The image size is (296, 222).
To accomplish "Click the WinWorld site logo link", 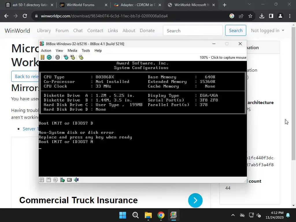I will click(x=17, y=31).
